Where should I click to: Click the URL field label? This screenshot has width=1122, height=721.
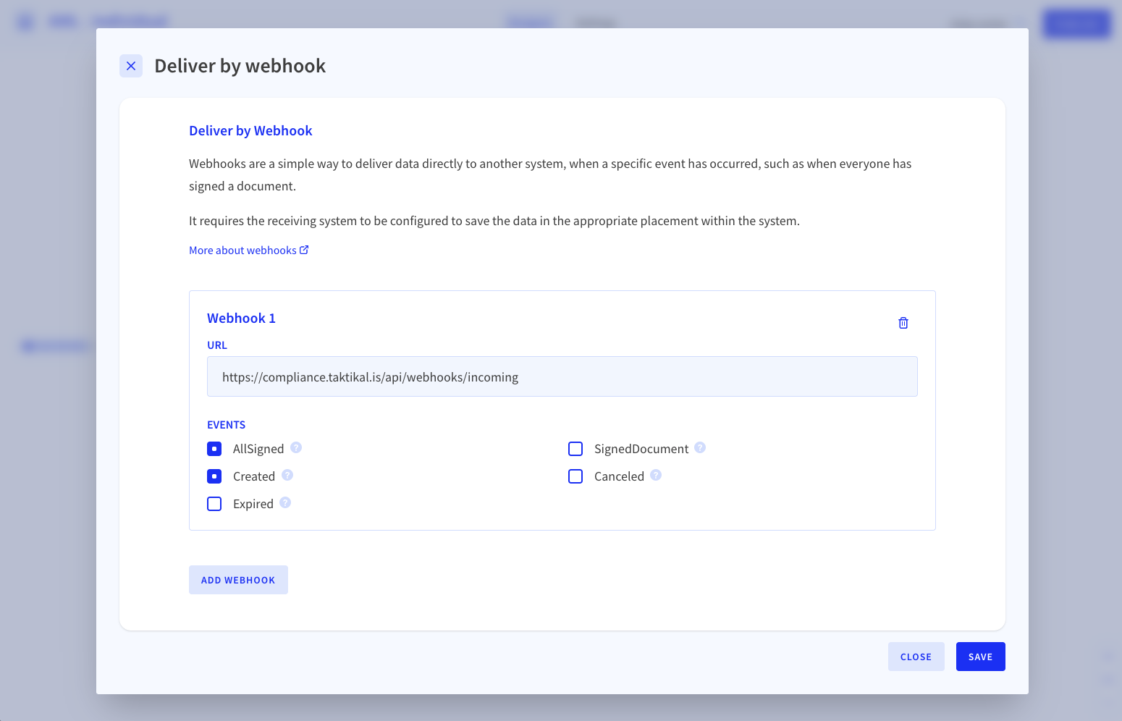(x=217, y=345)
